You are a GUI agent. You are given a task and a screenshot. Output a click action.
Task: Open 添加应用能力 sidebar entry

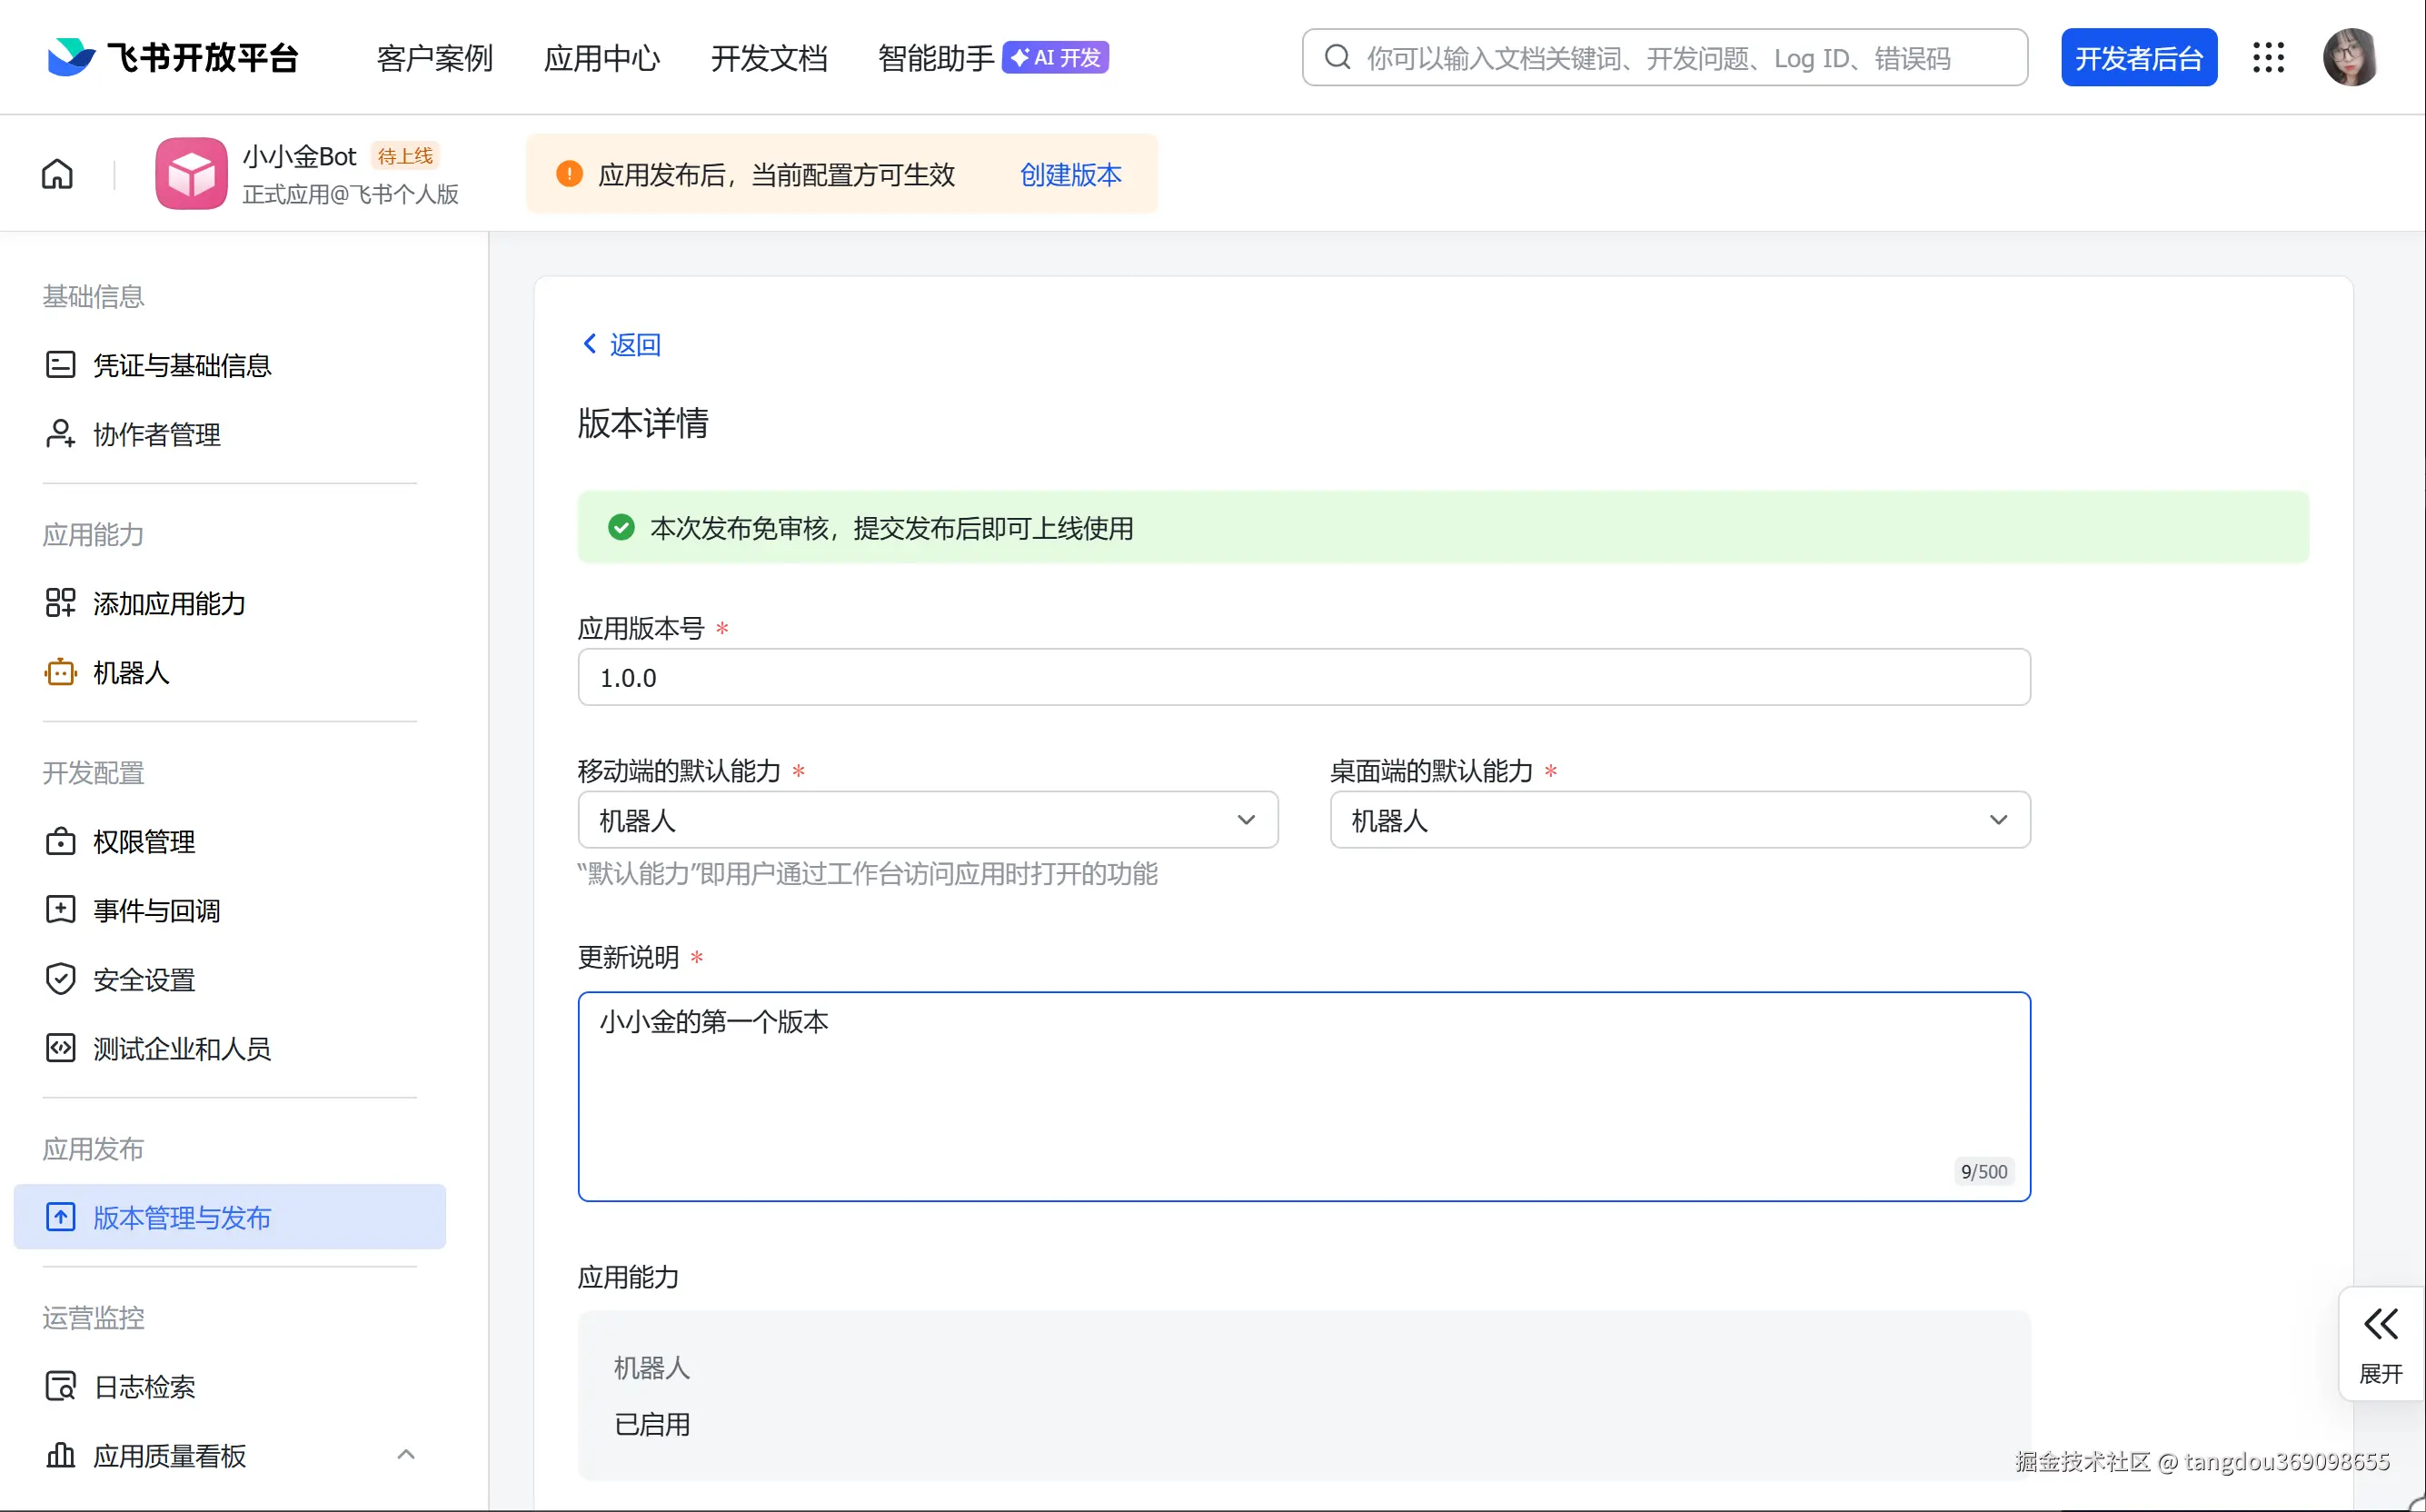pos(168,603)
